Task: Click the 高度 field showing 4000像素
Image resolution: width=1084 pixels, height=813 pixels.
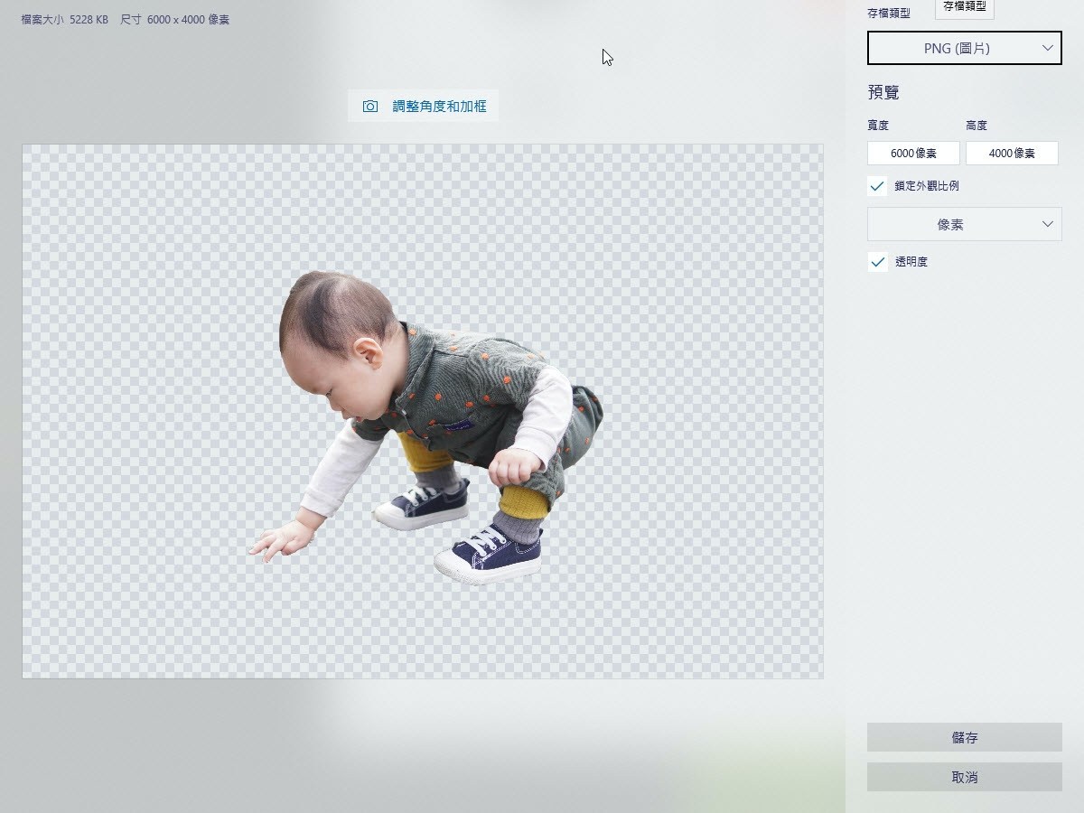Action: [x=1012, y=153]
